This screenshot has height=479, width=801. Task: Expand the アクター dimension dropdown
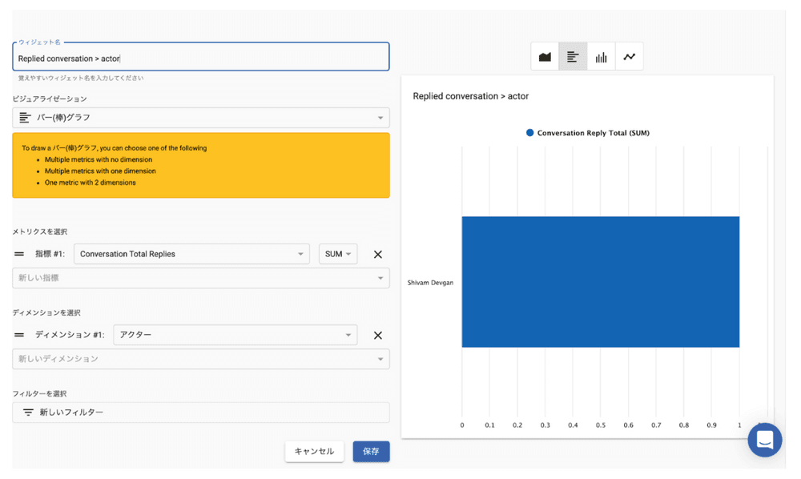[235, 336]
